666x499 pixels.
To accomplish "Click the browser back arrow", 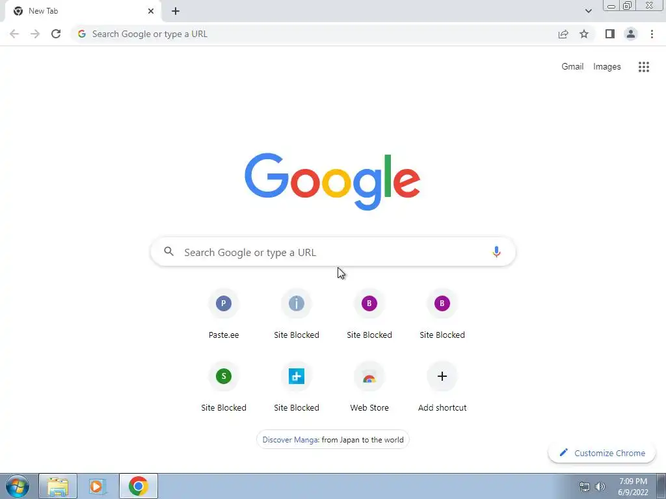I will 14,34.
